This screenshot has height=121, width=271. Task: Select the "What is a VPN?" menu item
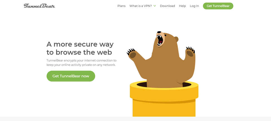click(141, 6)
